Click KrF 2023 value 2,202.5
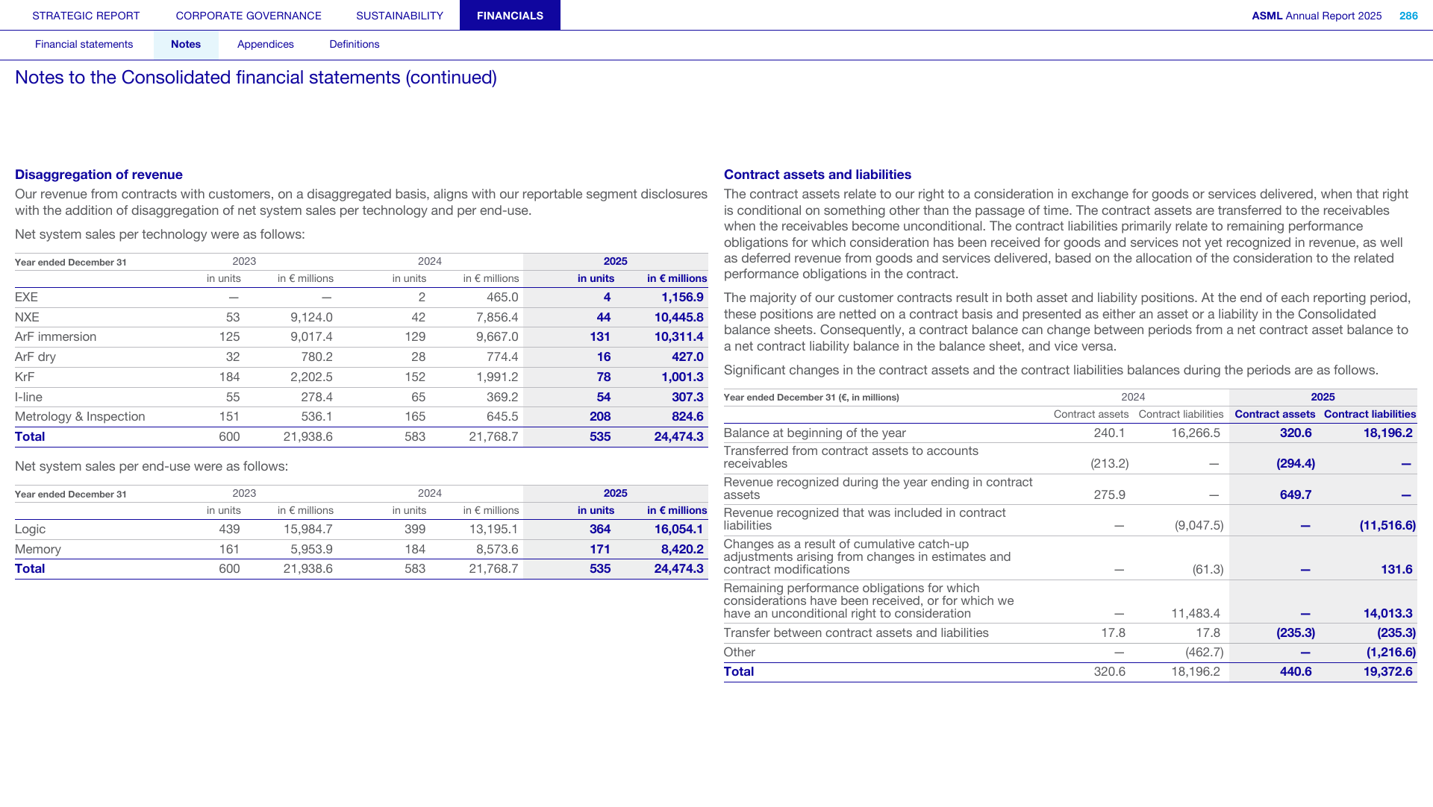This screenshot has width=1433, height=807. [311, 377]
